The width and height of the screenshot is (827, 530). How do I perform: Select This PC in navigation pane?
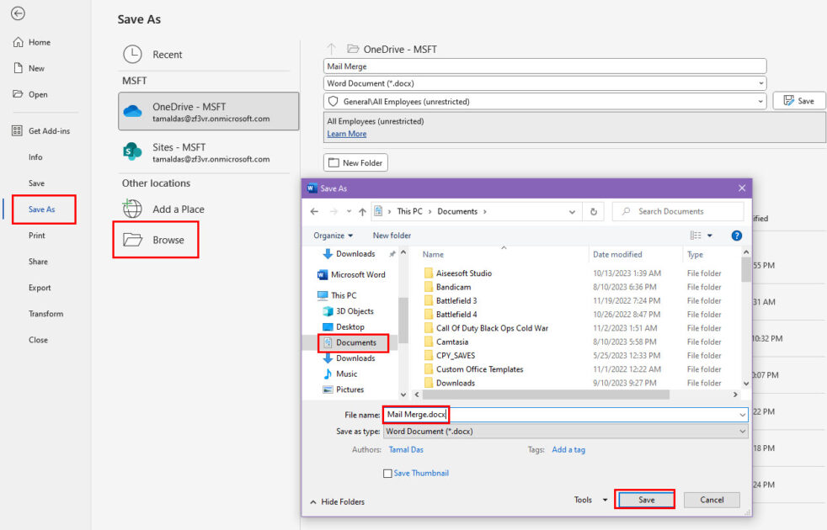tap(338, 295)
